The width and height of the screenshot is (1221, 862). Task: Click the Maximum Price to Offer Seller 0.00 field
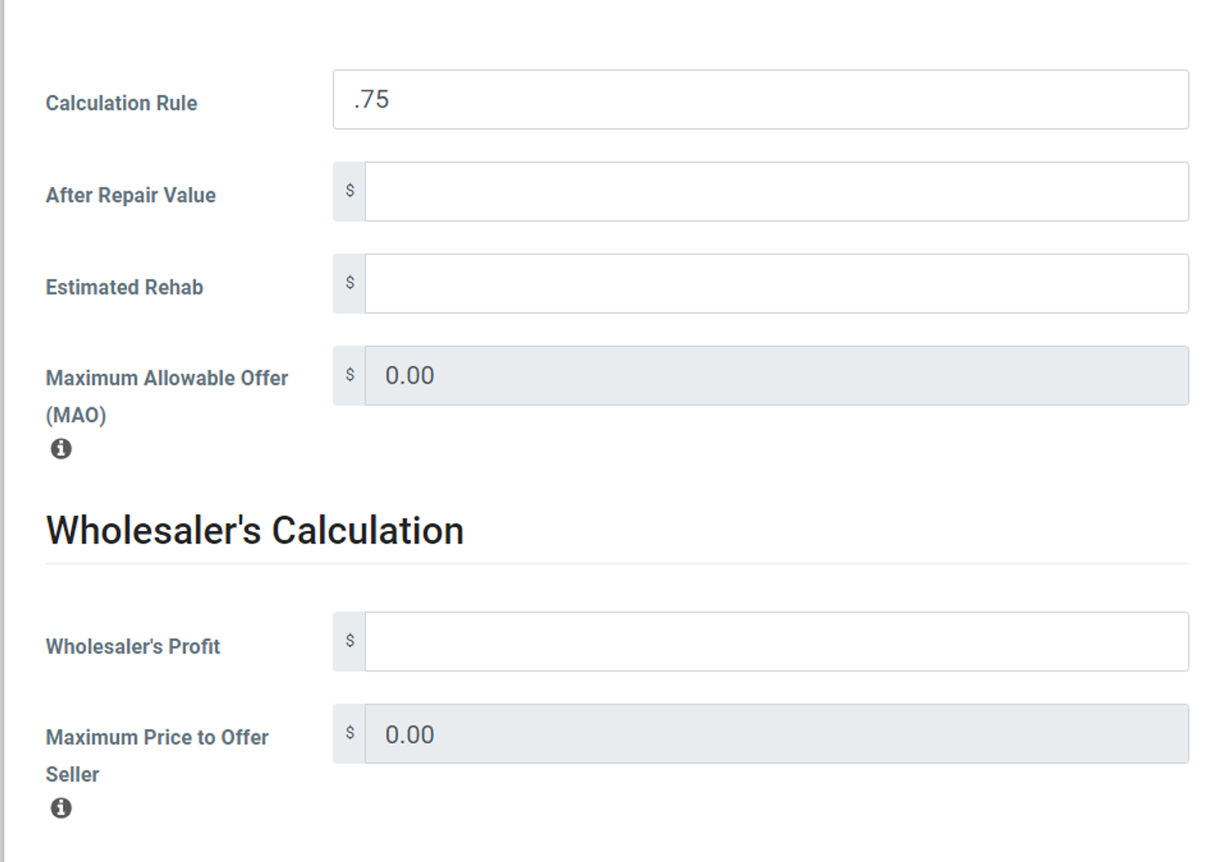point(776,733)
